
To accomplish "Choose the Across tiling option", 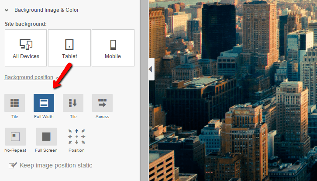I will tap(102, 103).
